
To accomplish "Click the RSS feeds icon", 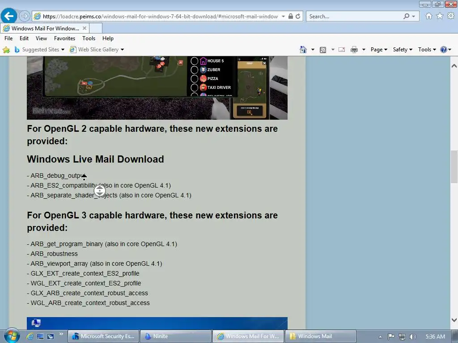I will pos(323,50).
